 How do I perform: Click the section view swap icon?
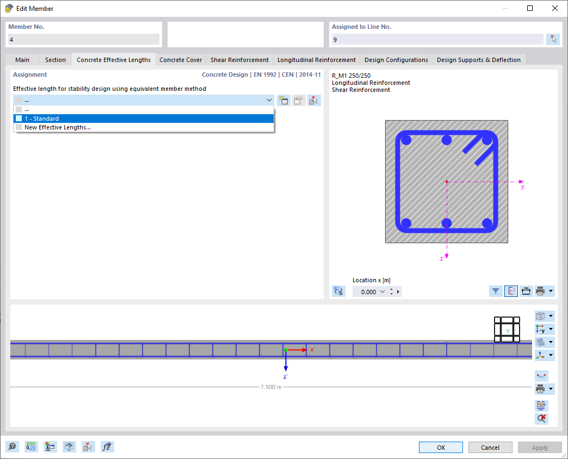[x=338, y=291]
